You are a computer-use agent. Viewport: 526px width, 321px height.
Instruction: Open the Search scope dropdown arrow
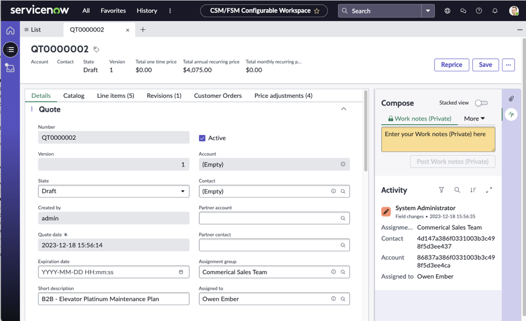tap(428, 11)
